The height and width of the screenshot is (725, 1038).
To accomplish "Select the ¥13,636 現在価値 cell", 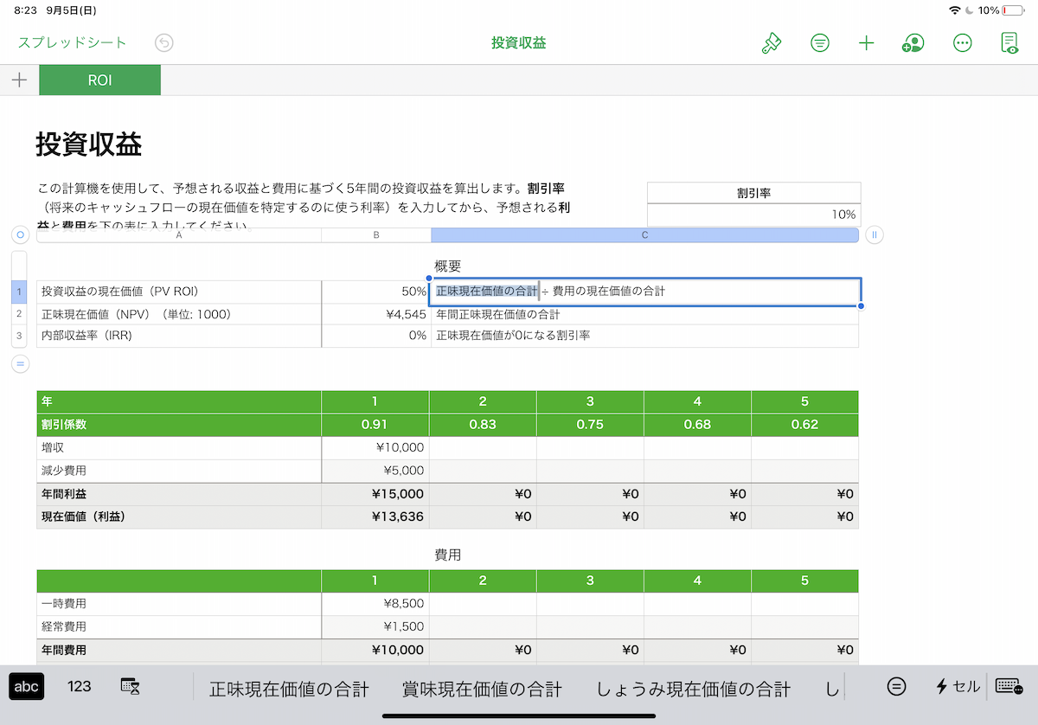I will click(375, 516).
